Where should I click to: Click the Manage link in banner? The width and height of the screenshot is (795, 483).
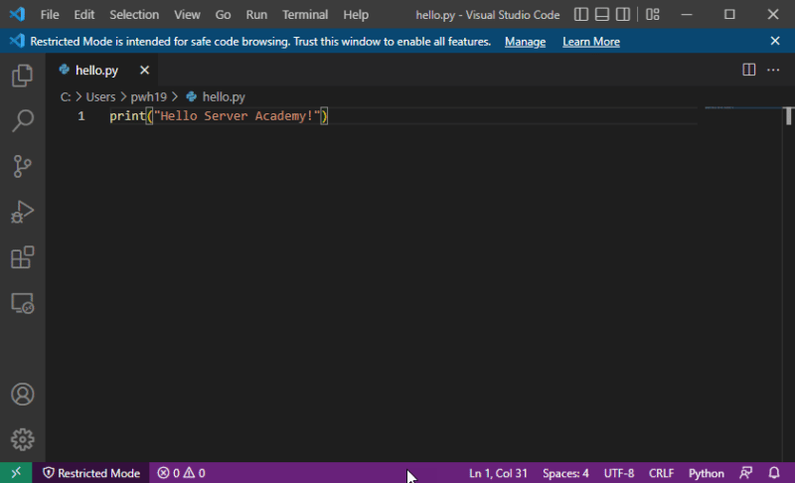pyautogui.click(x=525, y=42)
